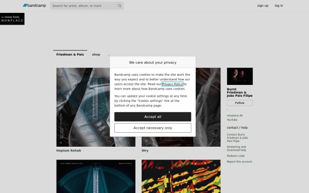Click the Accept all button
The height and width of the screenshot is (193, 309).
pos(152,117)
